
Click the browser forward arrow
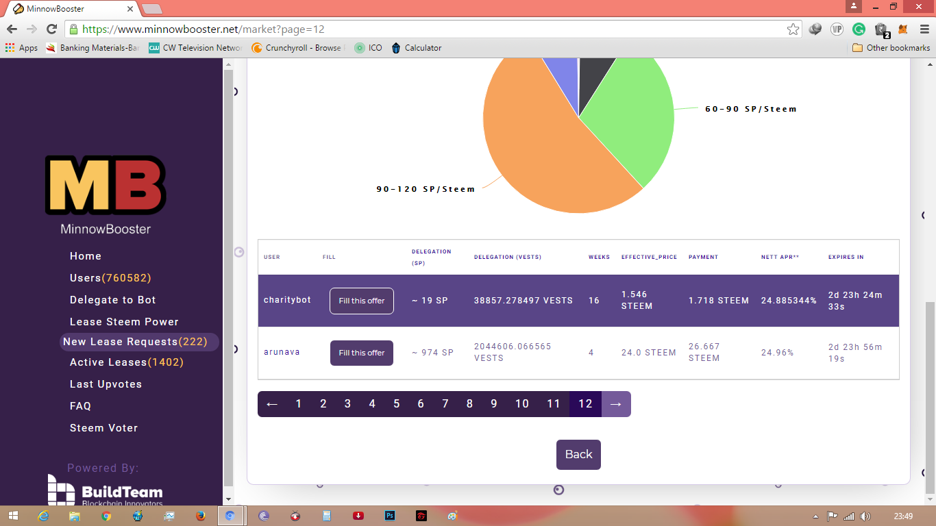click(x=32, y=29)
